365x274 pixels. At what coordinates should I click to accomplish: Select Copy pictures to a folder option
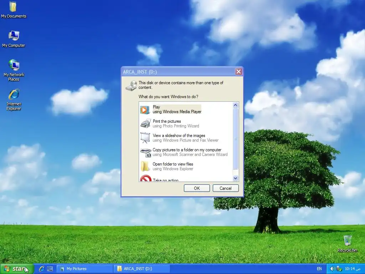186,152
